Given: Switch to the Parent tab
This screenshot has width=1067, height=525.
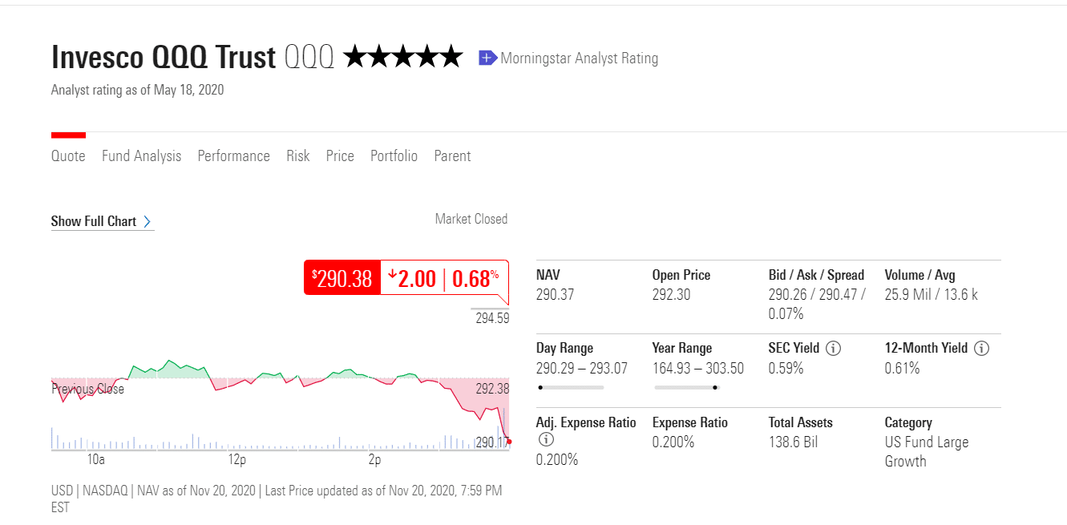Looking at the screenshot, I should [452, 156].
